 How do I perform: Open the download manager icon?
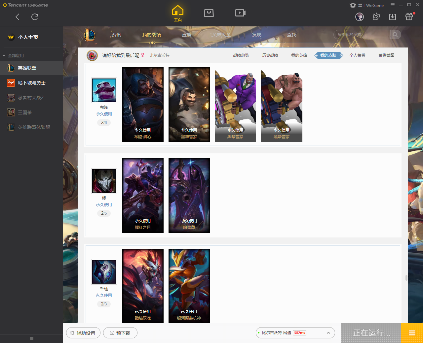(393, 16)
